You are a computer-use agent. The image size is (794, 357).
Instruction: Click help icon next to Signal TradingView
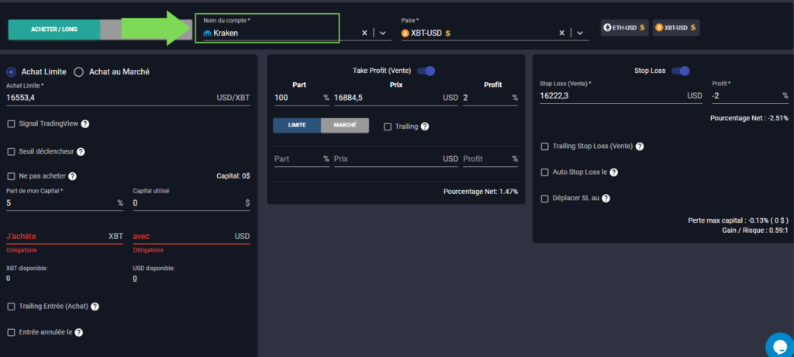85,123
